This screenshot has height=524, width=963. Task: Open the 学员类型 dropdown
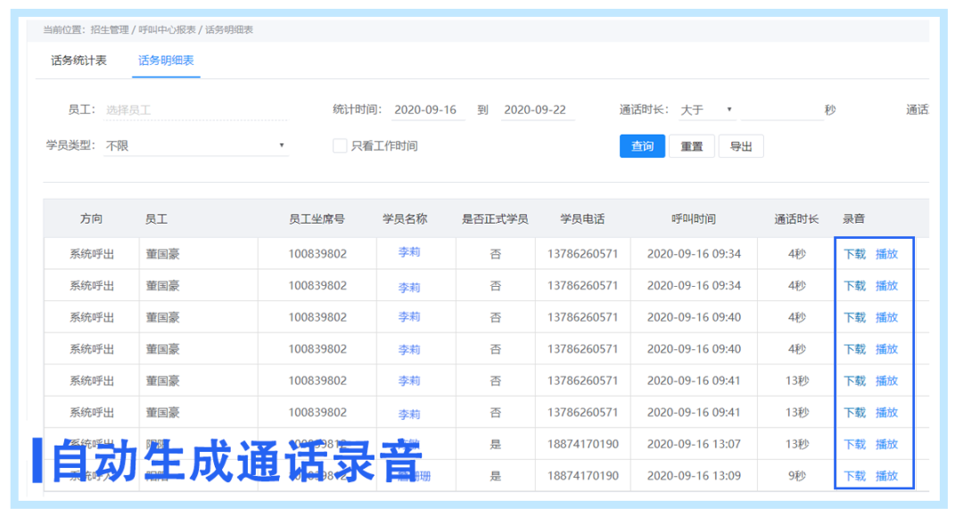click(x=194, y=145)
